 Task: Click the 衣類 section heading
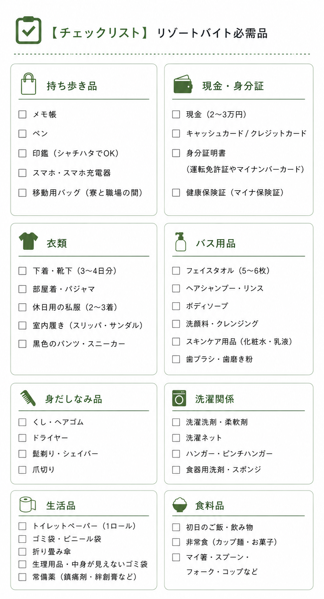(57, 243)
